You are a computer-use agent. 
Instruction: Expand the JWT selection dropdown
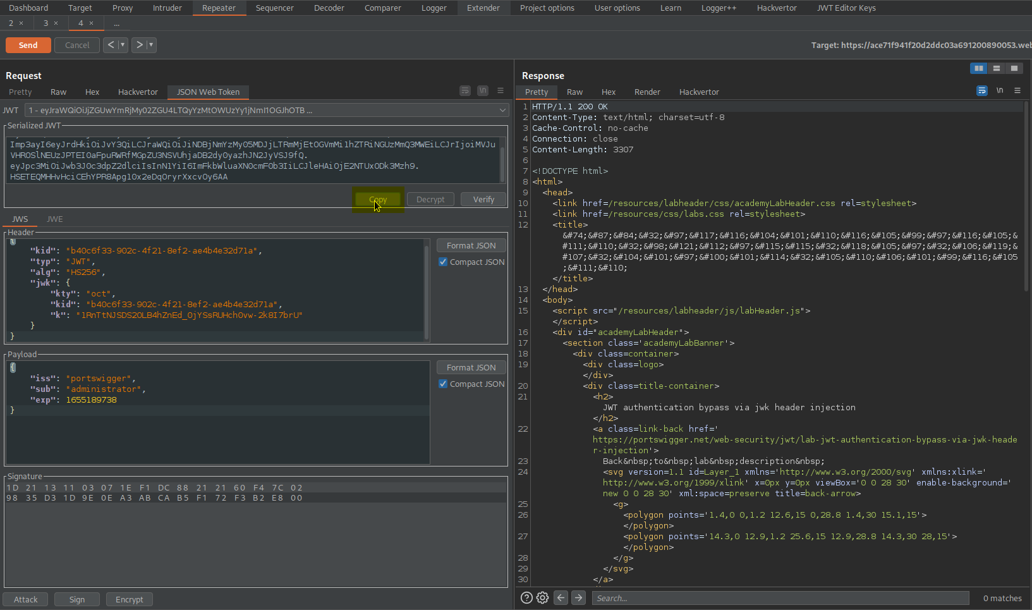502,110
